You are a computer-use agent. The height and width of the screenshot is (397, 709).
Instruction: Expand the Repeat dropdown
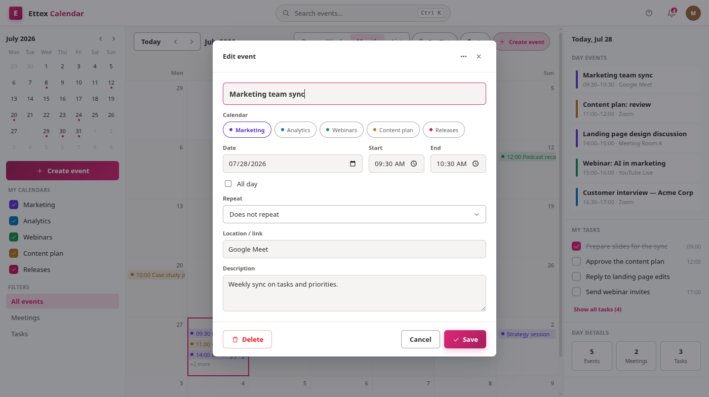click(x=354, y=214)
